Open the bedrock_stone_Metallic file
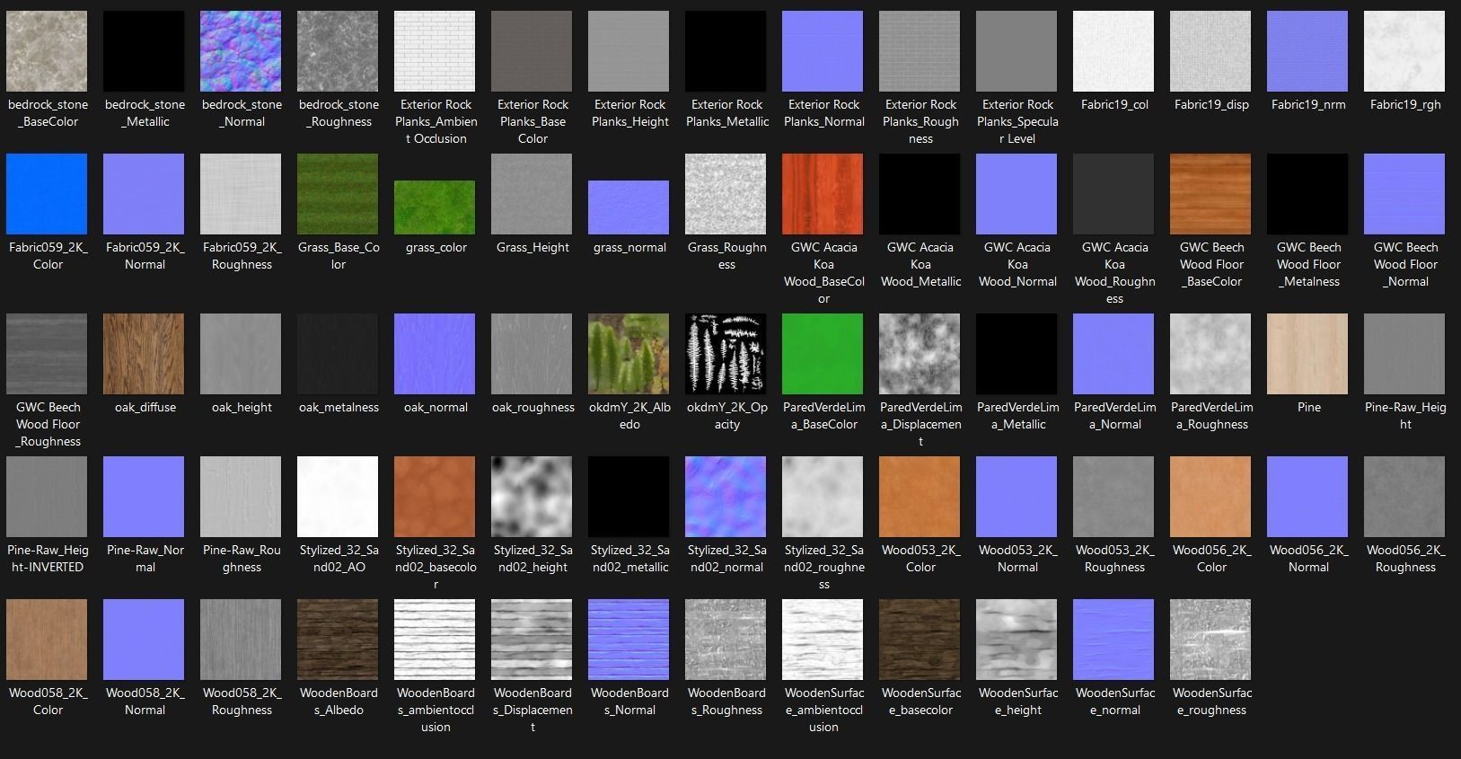Viewport: 1461px width, 759px height. (x=144, y=51)
